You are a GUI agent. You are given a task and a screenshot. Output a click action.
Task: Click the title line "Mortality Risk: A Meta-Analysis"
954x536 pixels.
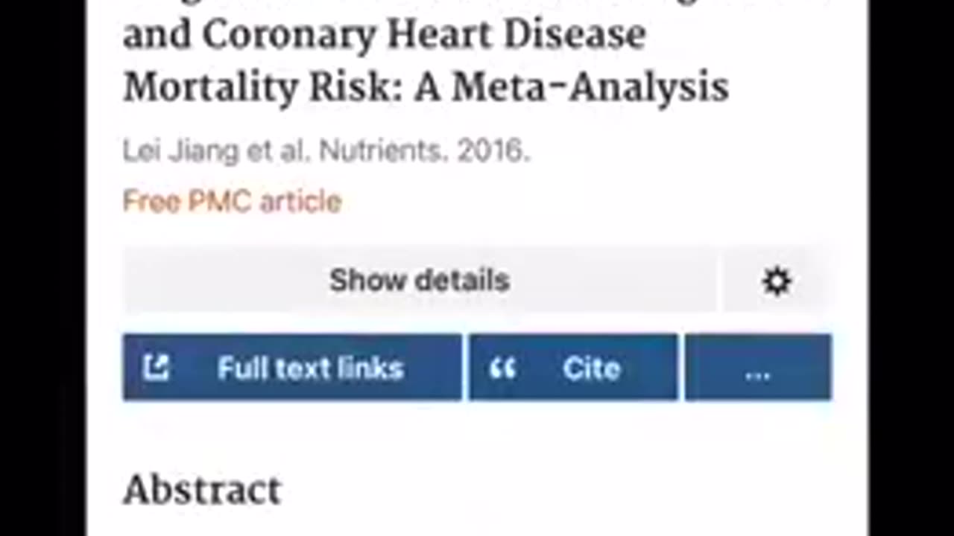(x=426, y=88)
